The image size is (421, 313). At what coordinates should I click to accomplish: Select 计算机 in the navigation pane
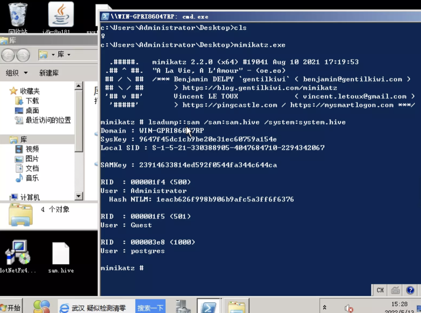(25, 197)
